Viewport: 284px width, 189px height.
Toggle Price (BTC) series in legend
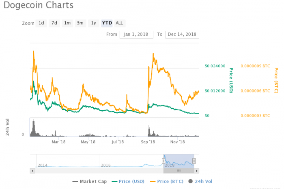coord(167,181)
